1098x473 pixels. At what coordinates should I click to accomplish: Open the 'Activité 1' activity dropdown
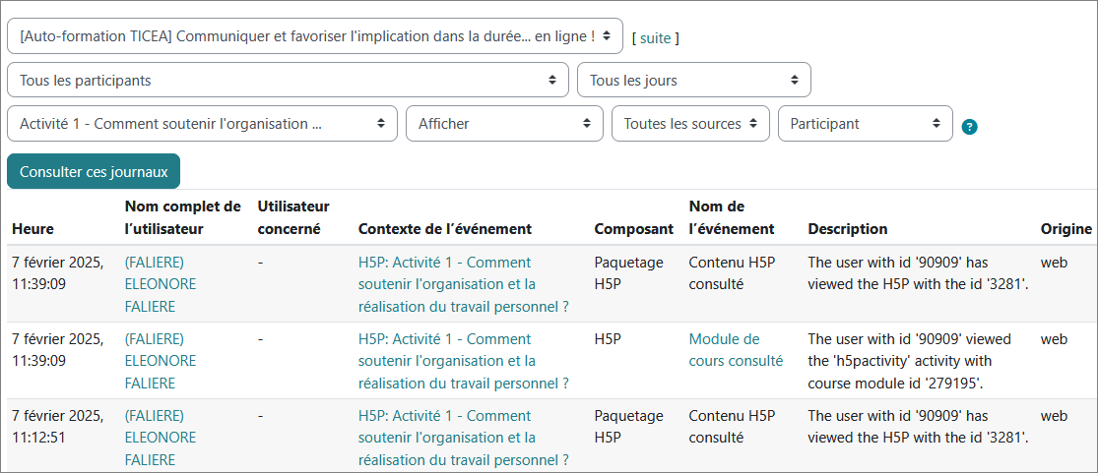[203, 124]
